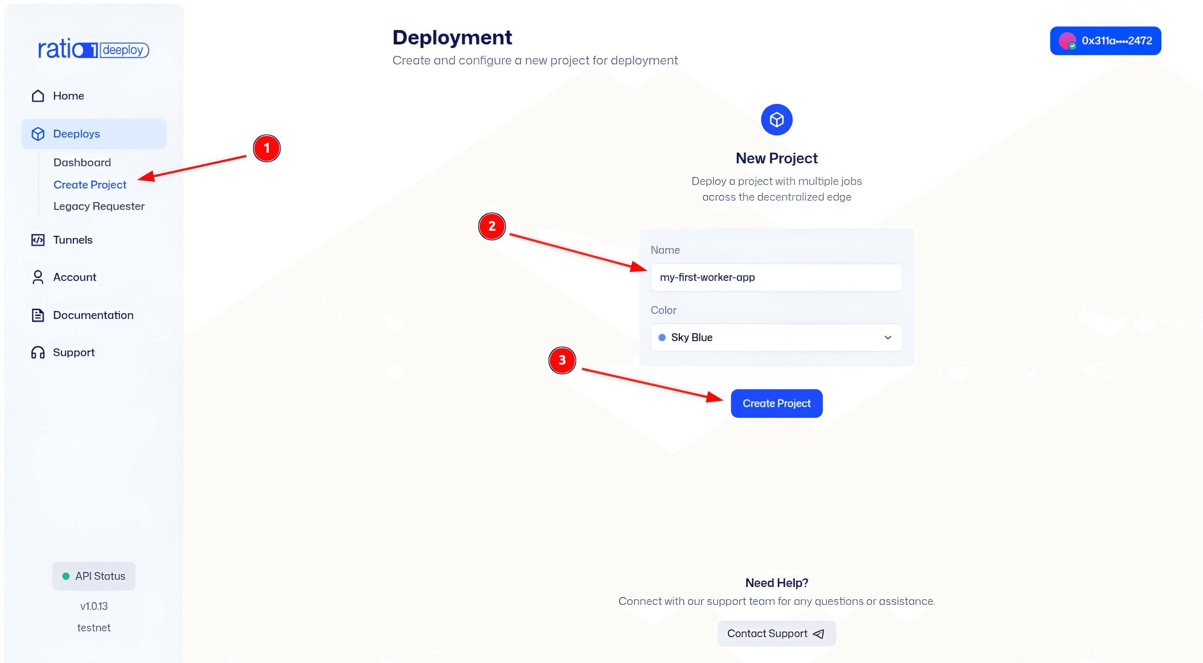Go to Legacy Requester submenu item
This screenshot has width=1203, height=663.
pyautogui.click(x=99, y=206)
